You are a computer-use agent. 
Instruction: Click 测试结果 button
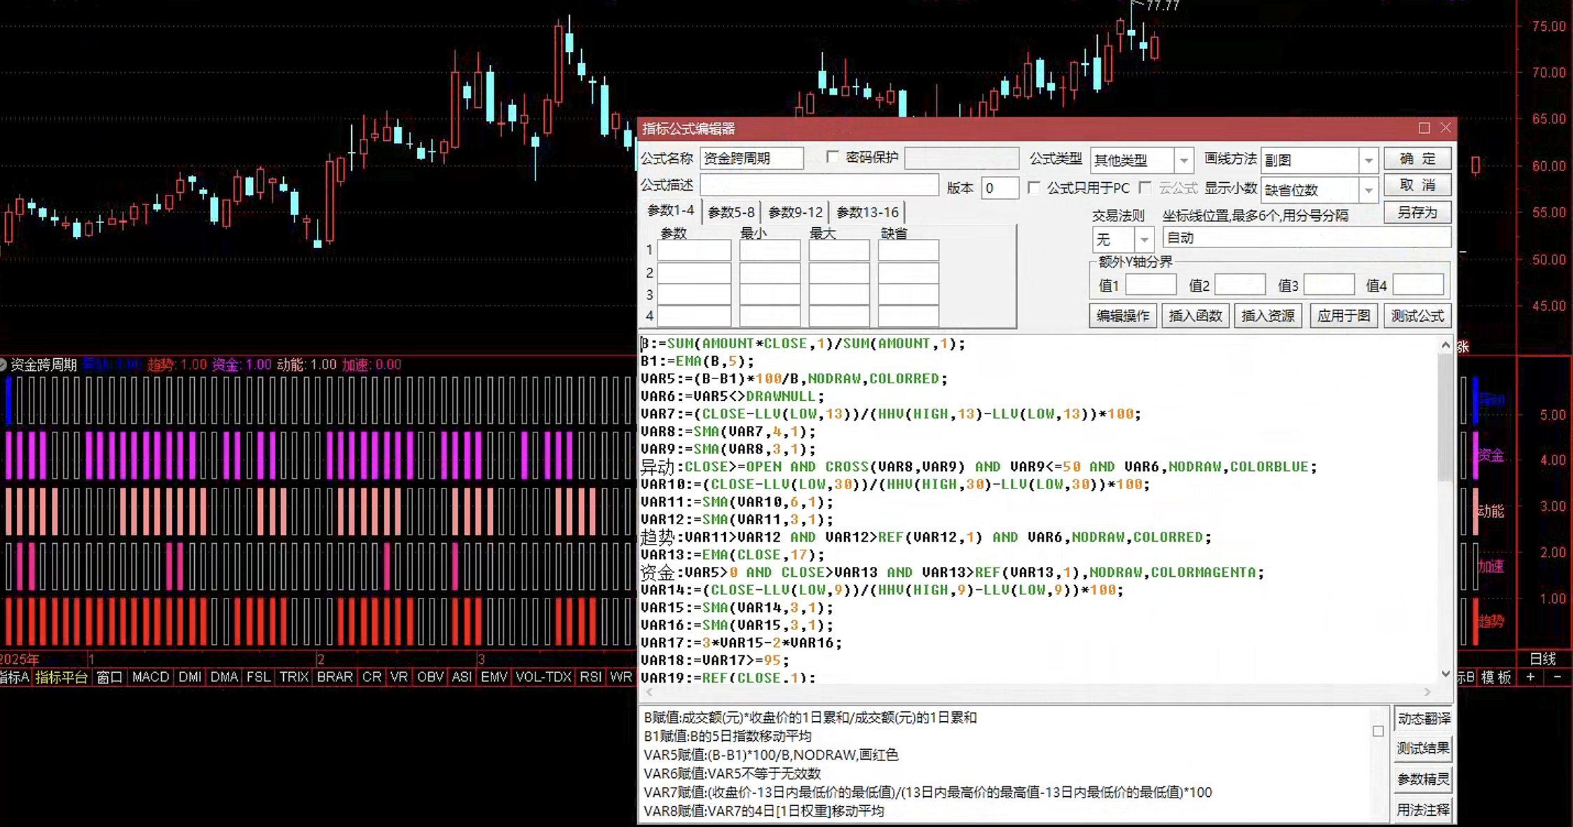[1424, 749]
